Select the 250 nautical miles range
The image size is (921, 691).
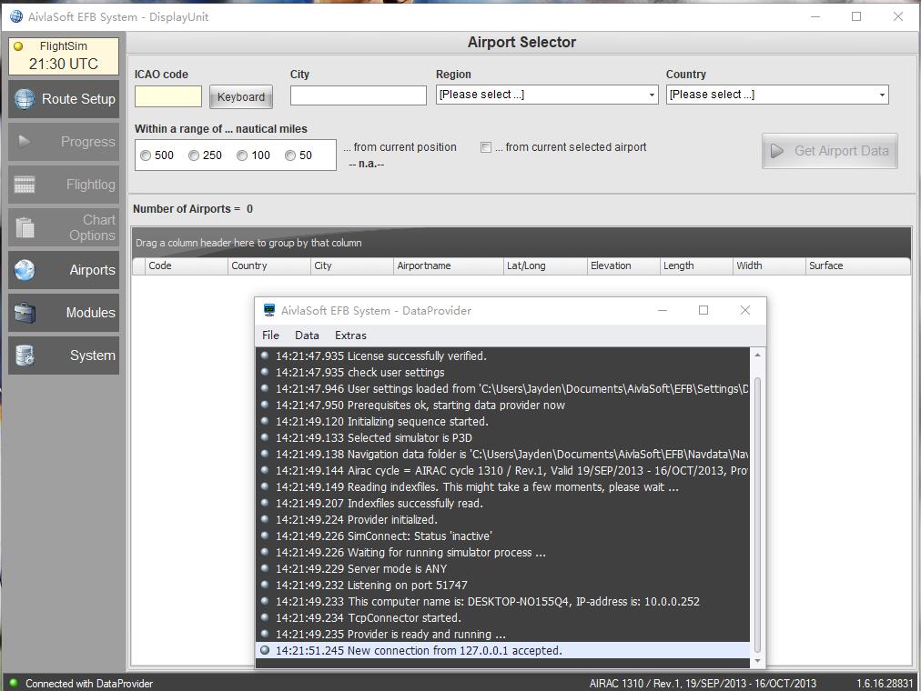(194, 155)
